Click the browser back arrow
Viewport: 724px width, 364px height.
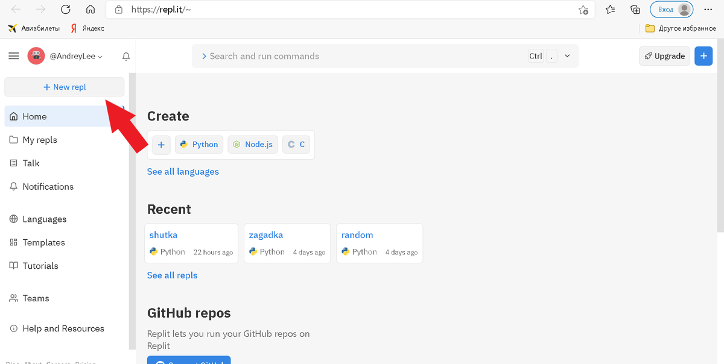point(16,10)
